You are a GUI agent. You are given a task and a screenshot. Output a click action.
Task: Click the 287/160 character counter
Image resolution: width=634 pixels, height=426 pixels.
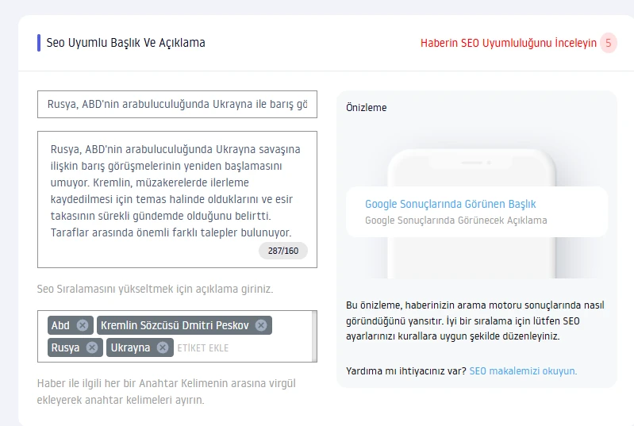283,251
